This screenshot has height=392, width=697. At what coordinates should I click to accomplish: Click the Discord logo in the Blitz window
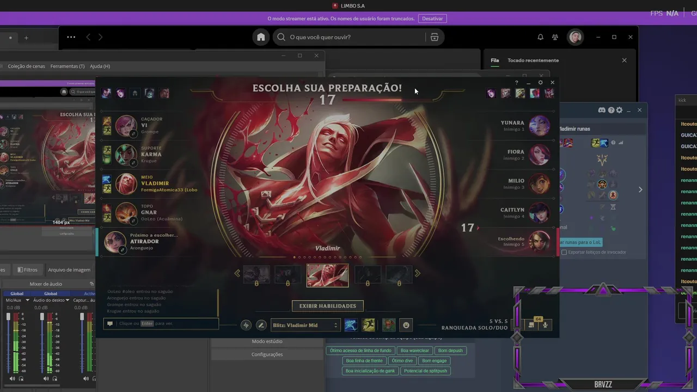click(602, 110)
